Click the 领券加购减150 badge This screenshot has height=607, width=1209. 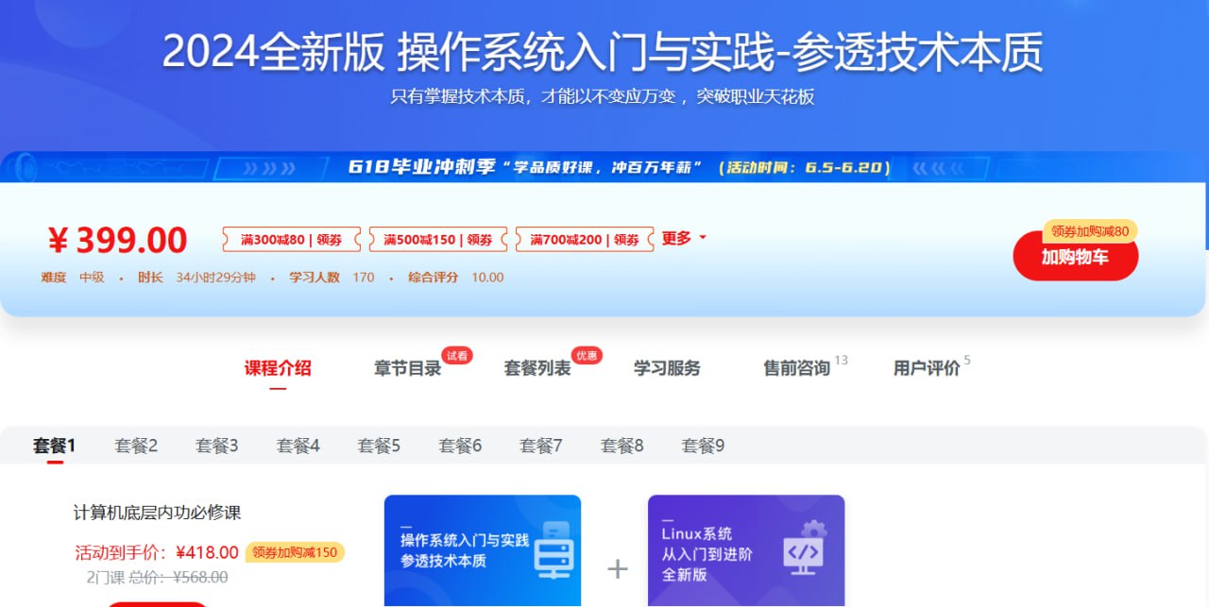click(295, 552)
